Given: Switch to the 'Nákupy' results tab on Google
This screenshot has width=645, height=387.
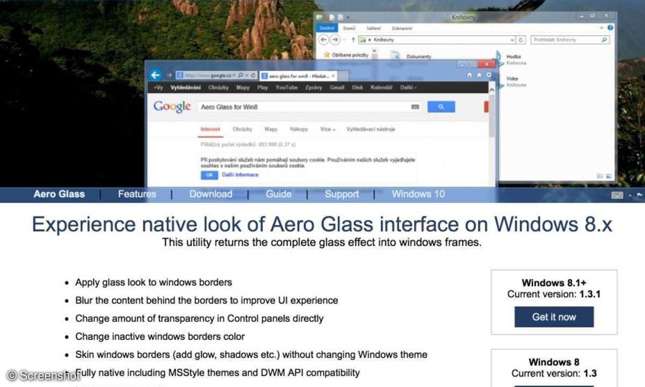Looking at the screenshot, I should pyautogui.click(x=299, y=130).
